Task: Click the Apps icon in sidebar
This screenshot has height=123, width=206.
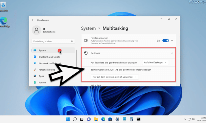Action: (35, 76)
